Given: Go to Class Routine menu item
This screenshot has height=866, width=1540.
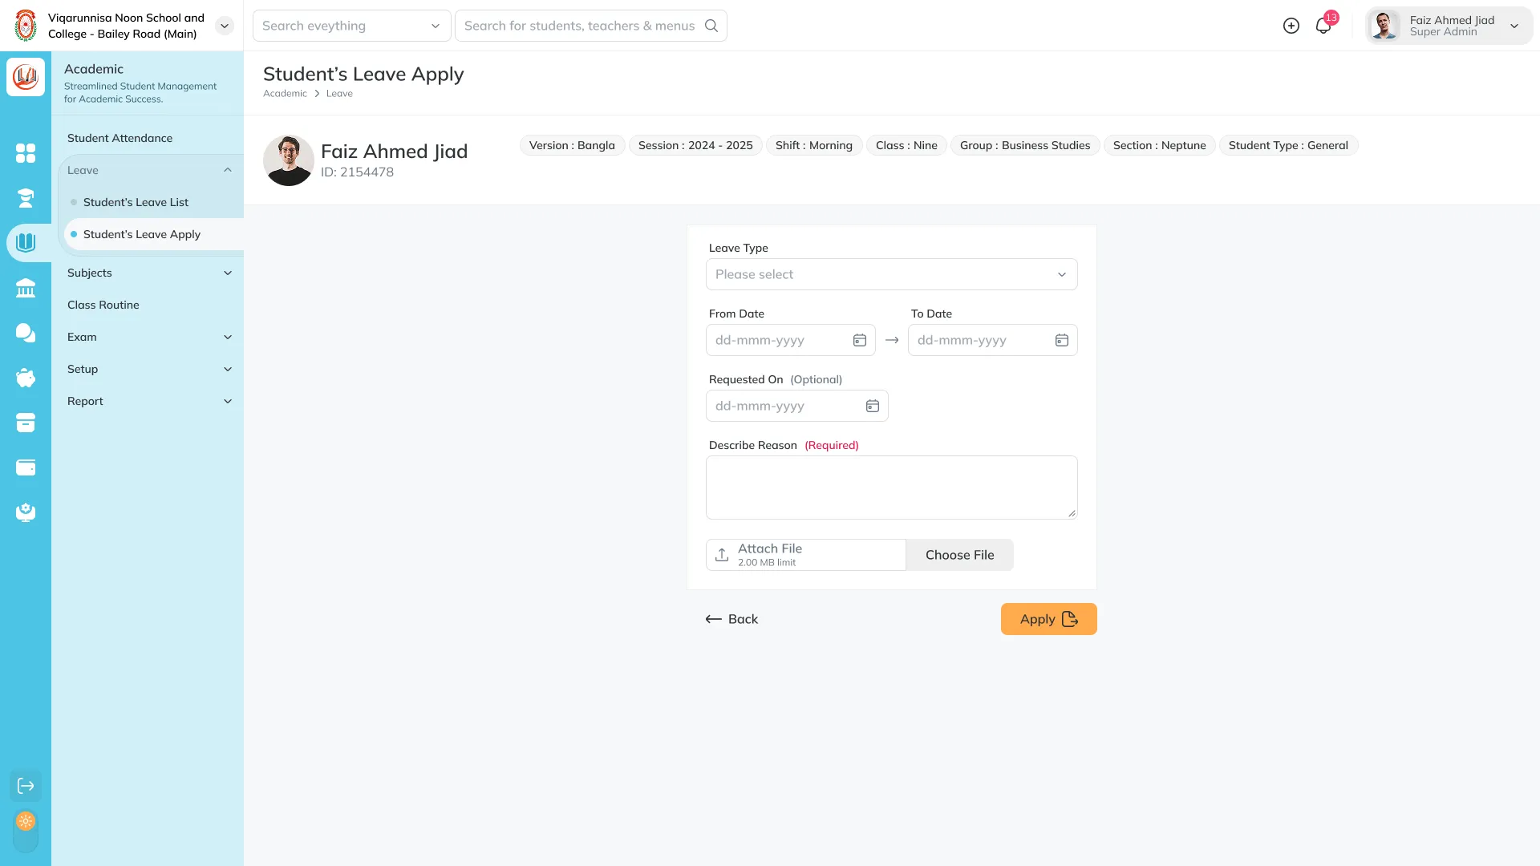Looking at the screenshot, I should pos(103,305).
